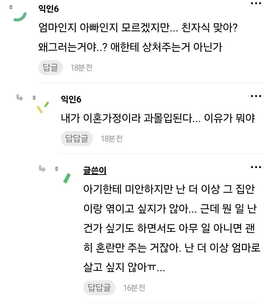The height and width of the screenshot is (303, 270).
Task: Select reply text starting 아기한테 미안하지만
Action: click(172, 228)
